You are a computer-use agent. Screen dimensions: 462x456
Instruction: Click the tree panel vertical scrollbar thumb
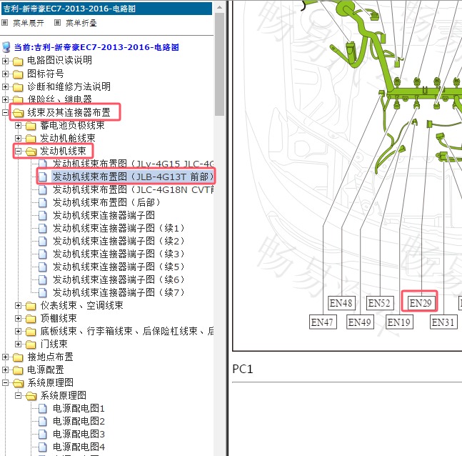click(x=219, y=64)
